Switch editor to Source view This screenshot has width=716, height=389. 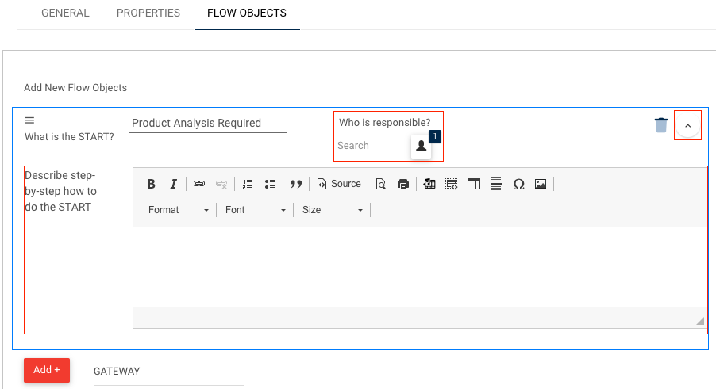[x=339, y=184]
